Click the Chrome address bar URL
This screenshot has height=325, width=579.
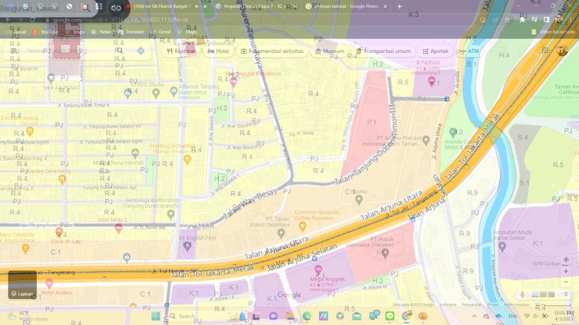point(121,19)
